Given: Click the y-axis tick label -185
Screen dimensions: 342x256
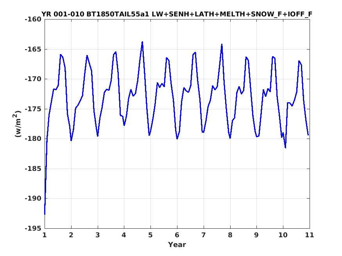Looking at the screenshot, I should 33,169.
